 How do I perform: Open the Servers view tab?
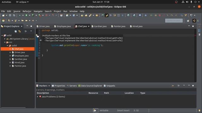(72, 86)
